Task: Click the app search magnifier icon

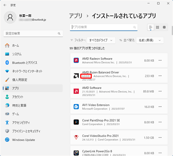Action: [x=135, y=27]
